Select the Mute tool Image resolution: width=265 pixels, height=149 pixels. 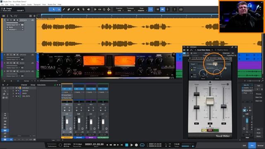pyautogui.click(x=78, y=10)
